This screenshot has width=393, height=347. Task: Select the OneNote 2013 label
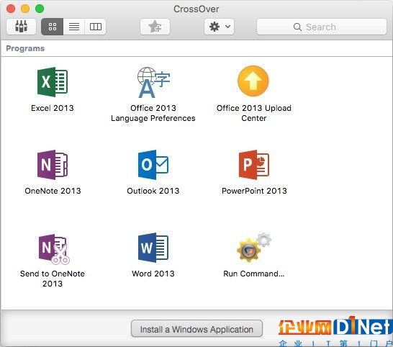tap(53, 191)
